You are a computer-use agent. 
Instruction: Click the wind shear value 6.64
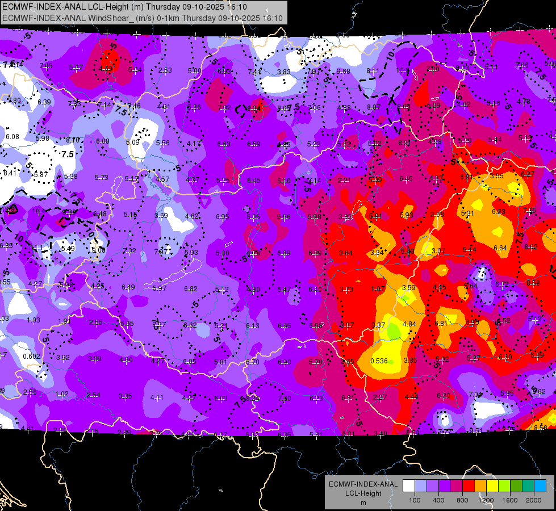[x=500, y=248]
